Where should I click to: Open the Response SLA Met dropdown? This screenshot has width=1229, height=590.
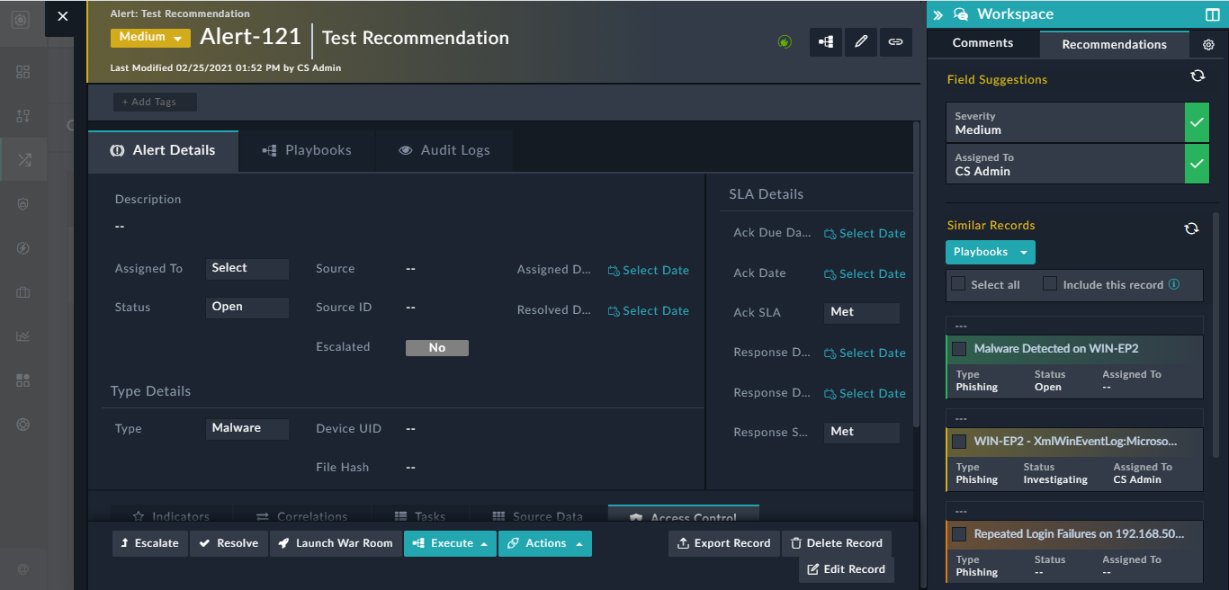click(x=862, y=432)
